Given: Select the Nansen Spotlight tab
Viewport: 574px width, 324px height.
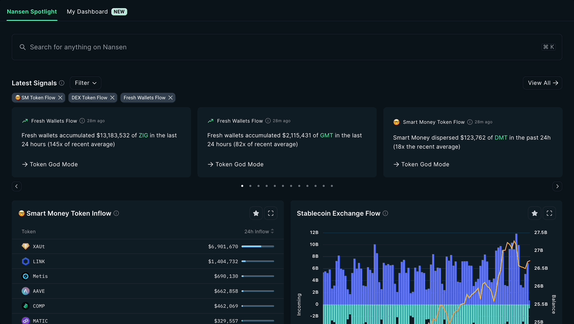Looking at the screenshot, I should (x=31, y=11).
